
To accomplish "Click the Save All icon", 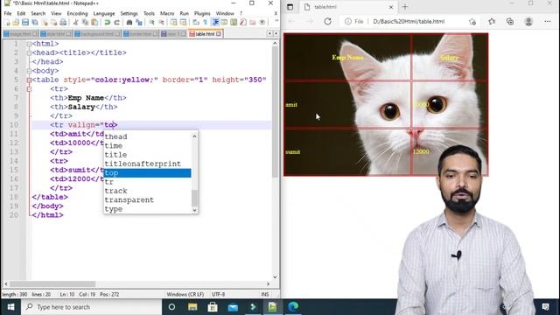I will click(35, 23).
